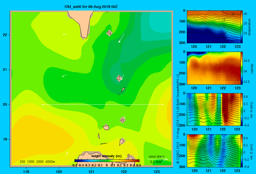This screenshot has width=256, height=174.
Task: Click the 33.5 tick on salinity colour bar
Action: 247,82
